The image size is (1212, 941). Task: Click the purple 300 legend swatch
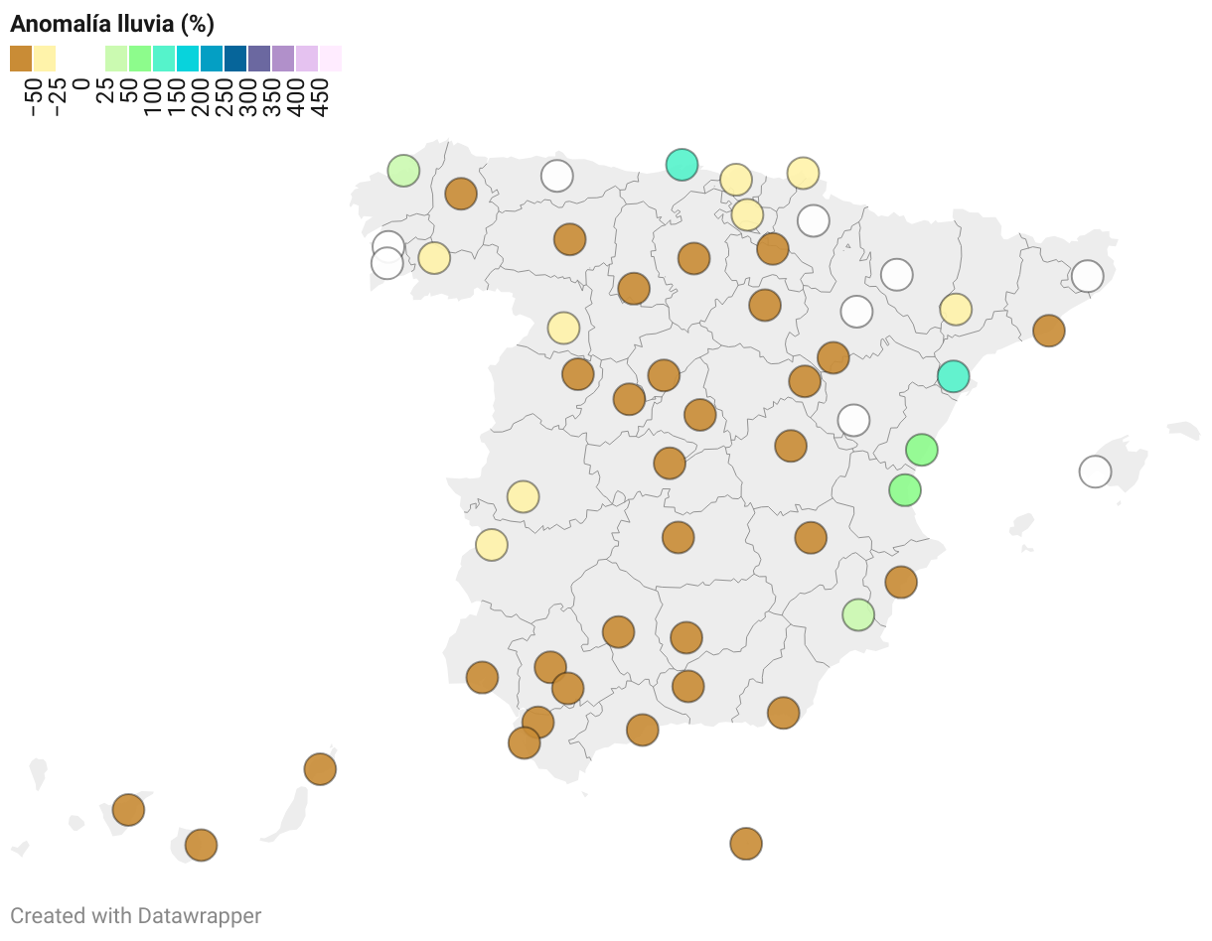tap(259, 59)
